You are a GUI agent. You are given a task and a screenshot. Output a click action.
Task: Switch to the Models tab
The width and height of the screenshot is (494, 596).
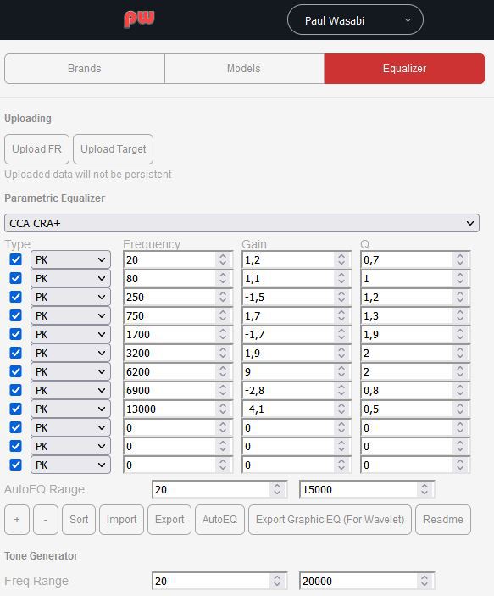(244, 69)
